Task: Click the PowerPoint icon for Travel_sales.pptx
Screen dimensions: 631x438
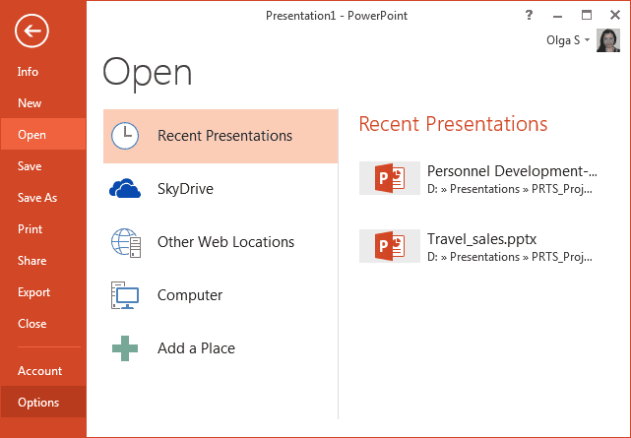Action: tap(390, 246)
